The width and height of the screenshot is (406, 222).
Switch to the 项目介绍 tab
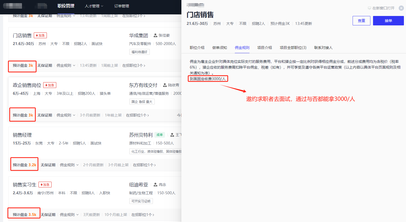pos(265,48)
